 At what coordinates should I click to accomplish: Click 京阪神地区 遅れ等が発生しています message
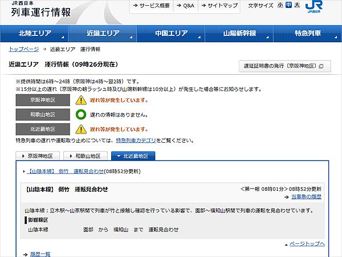point(119,101)
